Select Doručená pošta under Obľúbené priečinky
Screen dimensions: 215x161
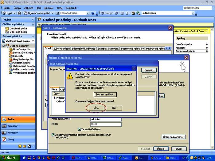click(x=16, y=29)
